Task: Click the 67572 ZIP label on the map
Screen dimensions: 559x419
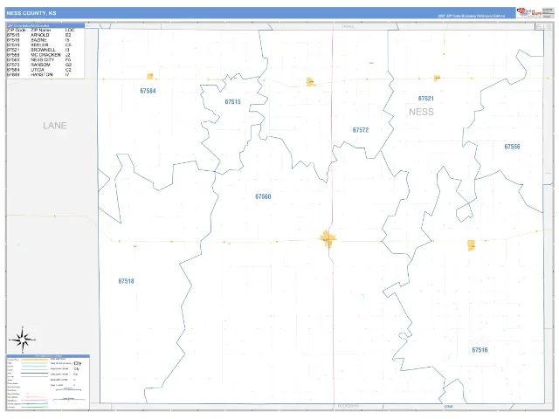Action: (361, 130)
